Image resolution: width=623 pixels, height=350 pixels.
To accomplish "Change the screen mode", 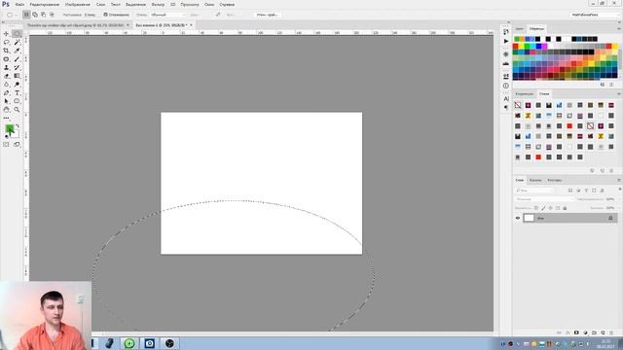I will click(17, 145).
